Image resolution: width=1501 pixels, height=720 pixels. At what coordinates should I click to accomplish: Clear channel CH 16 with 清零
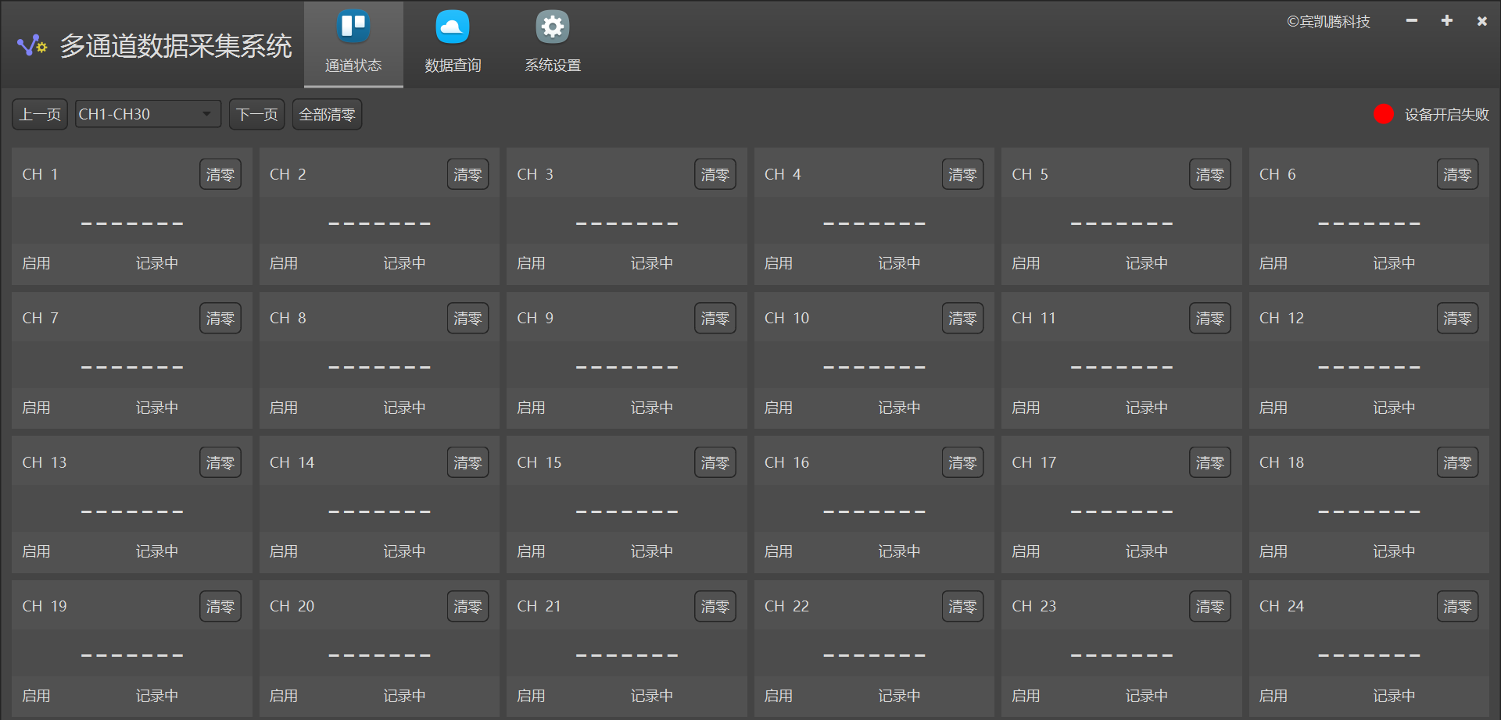tap(962, 463)
